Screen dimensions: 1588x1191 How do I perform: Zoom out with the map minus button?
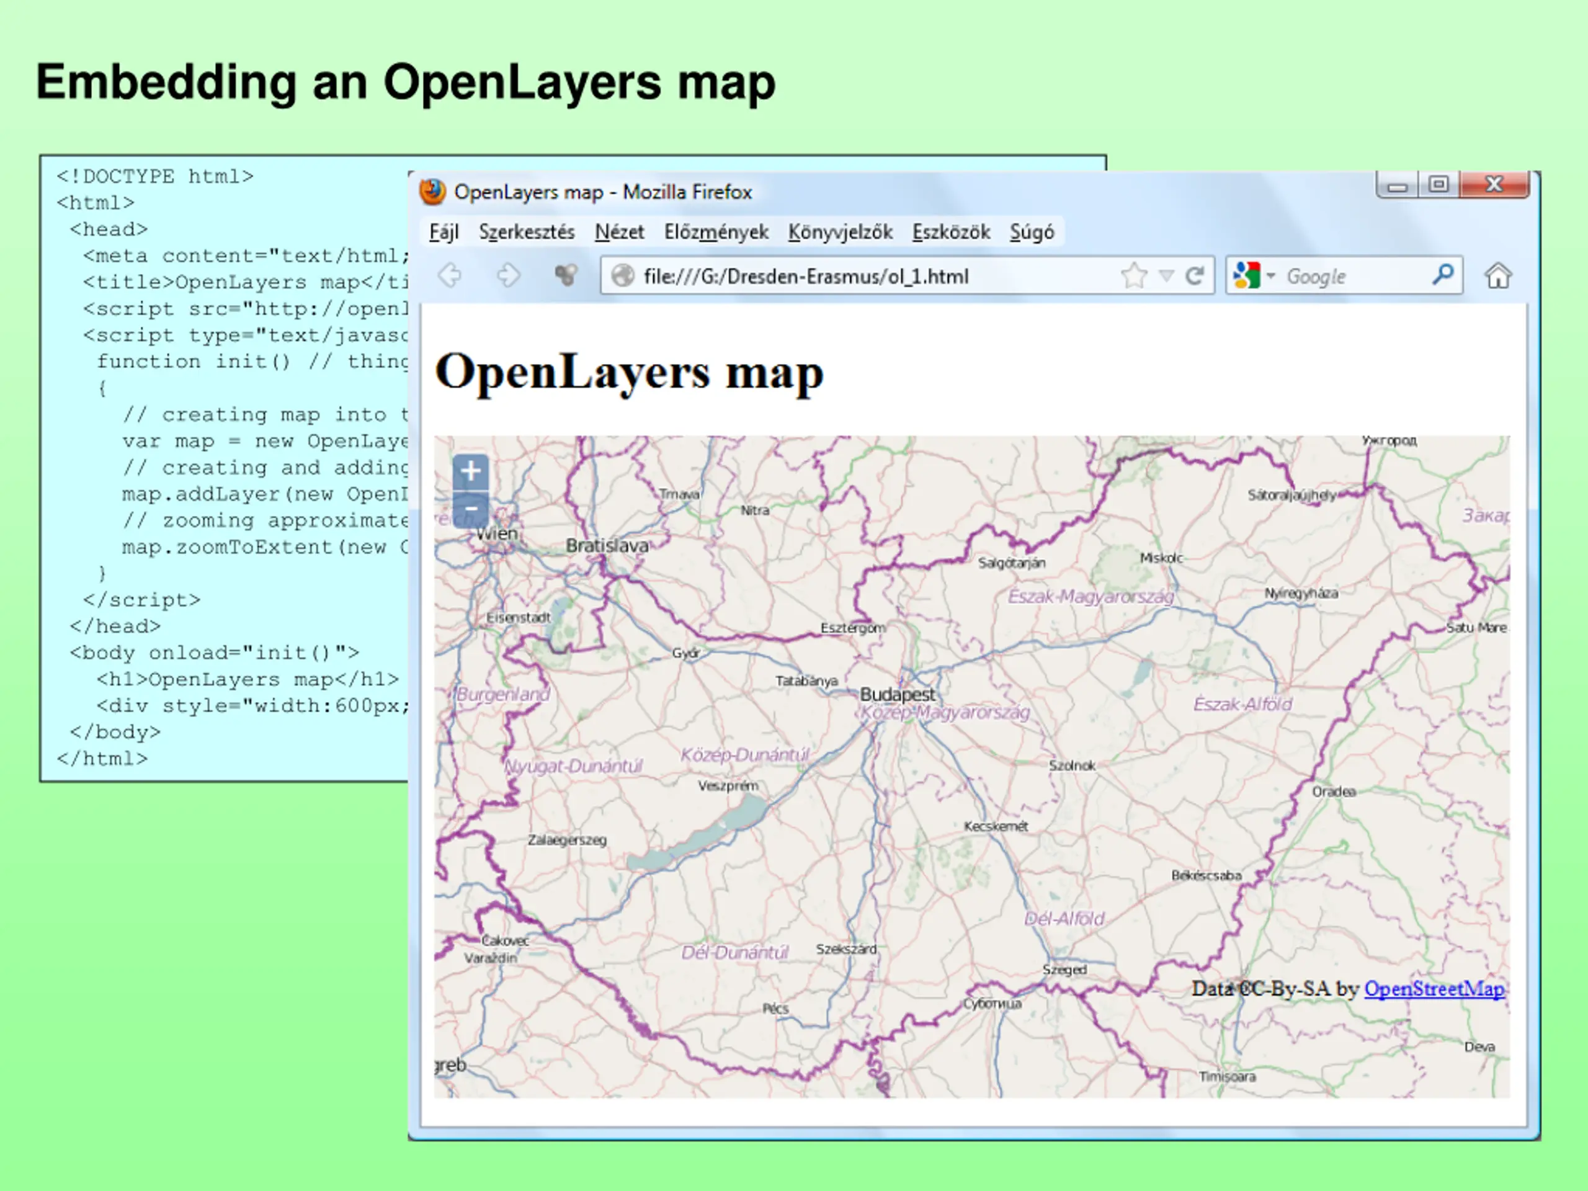click(x=471, y=509)
